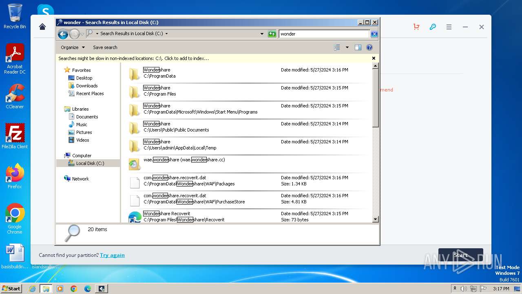Viewport: 522px width, 294px height.
Task: Launch Internet Explorer from the taskbar
Action: click(x=32, y=289)
